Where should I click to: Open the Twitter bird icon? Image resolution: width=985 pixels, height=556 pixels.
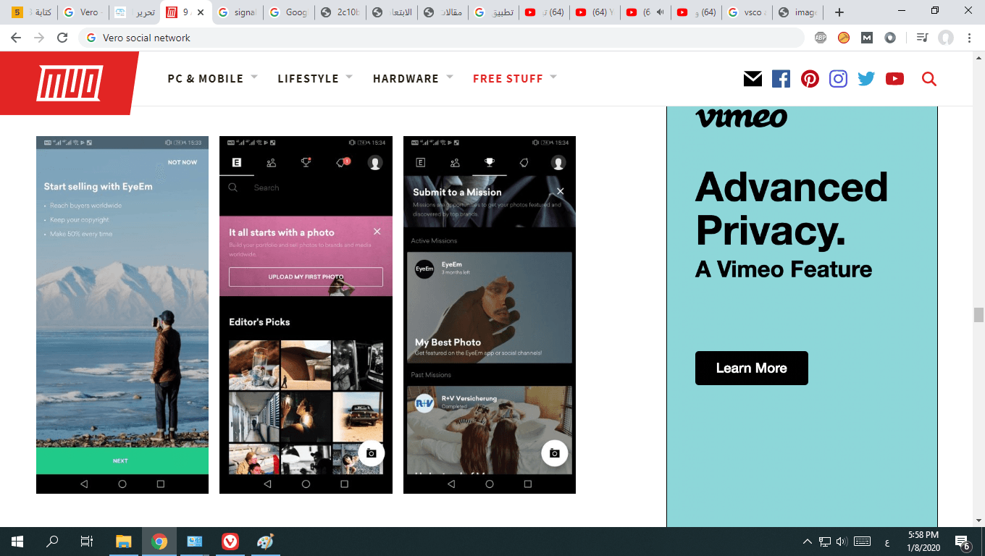click(866, 79)
